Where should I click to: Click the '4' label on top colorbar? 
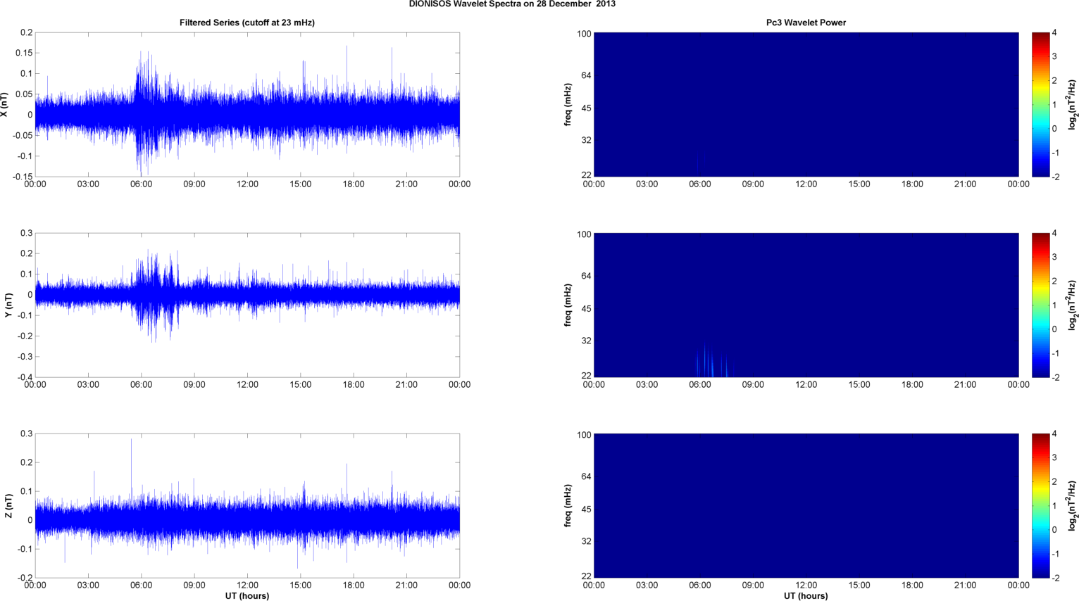pos(1054,32)
